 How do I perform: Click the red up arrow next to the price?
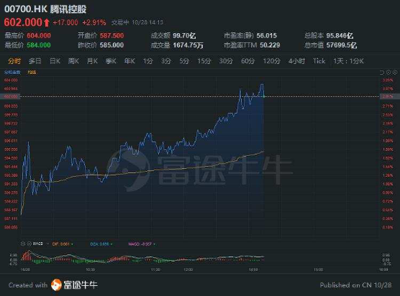coord(47,23)
